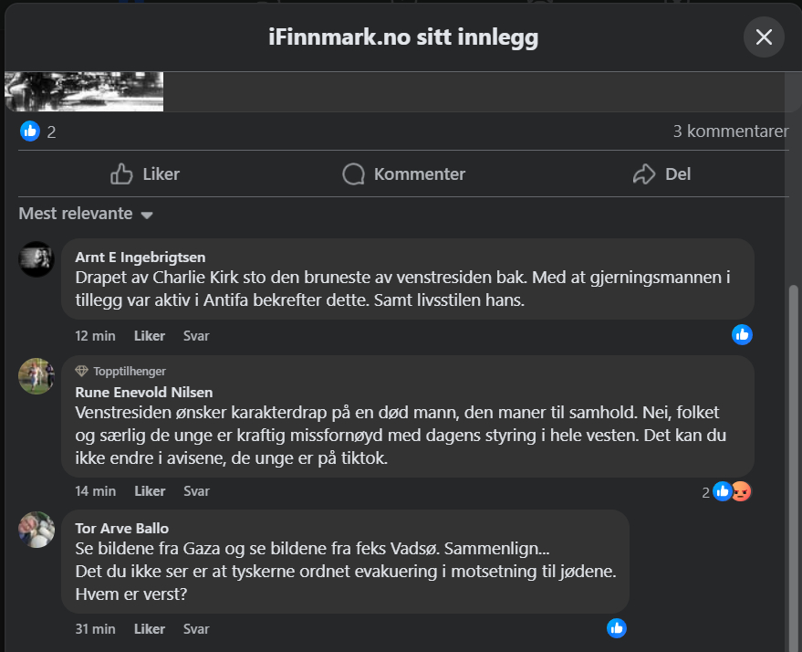Open the 3 kommentarer count link
Screen dimensions: 802x652
coord(730,131)
